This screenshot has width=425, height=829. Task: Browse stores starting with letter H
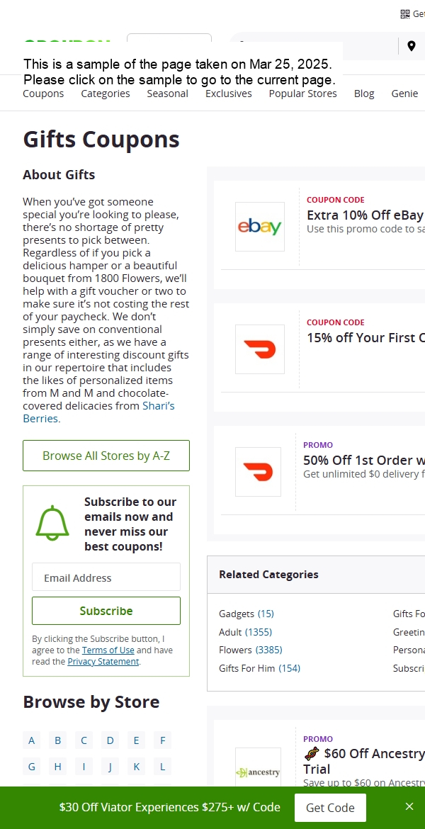click(x=57, y=766)
